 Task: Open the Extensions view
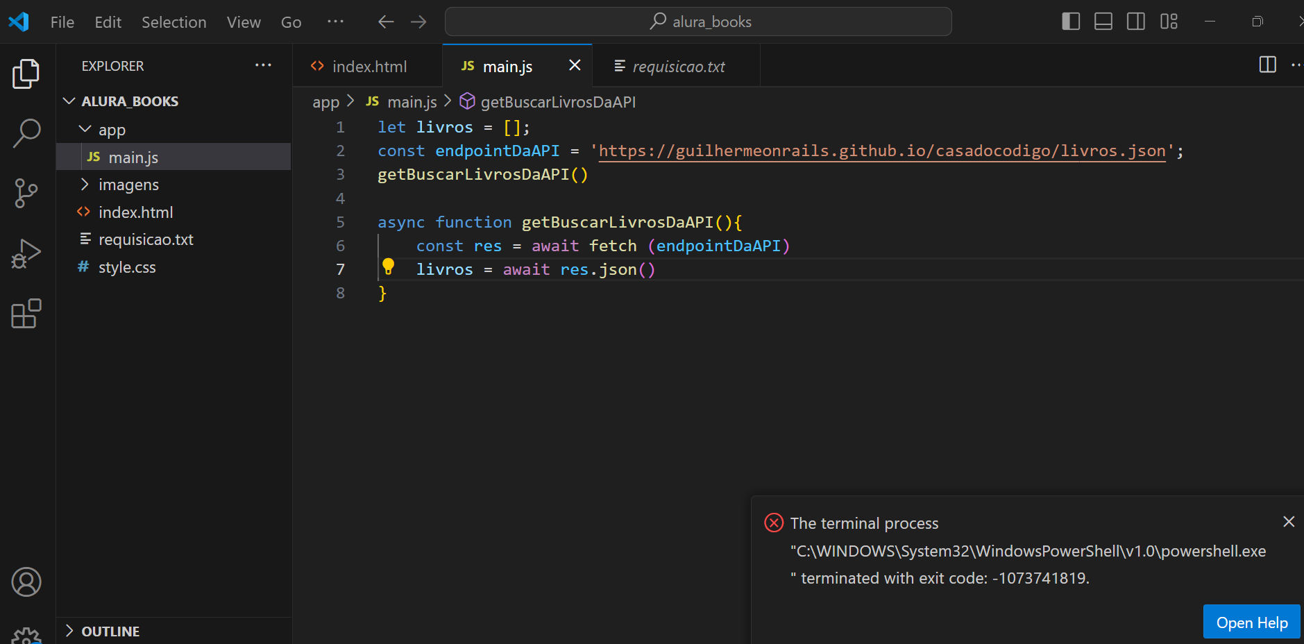pos(26,314)
